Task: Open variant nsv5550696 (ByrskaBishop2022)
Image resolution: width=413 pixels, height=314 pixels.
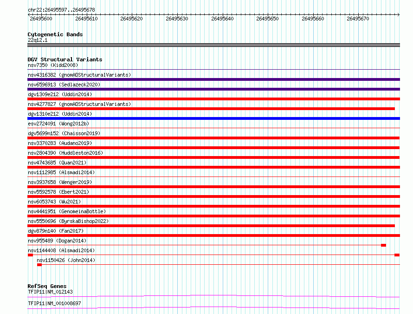Action: point(68,221)
